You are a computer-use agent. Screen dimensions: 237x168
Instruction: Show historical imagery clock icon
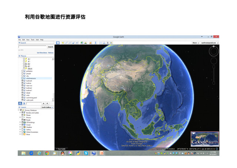[x=82, y=43]
